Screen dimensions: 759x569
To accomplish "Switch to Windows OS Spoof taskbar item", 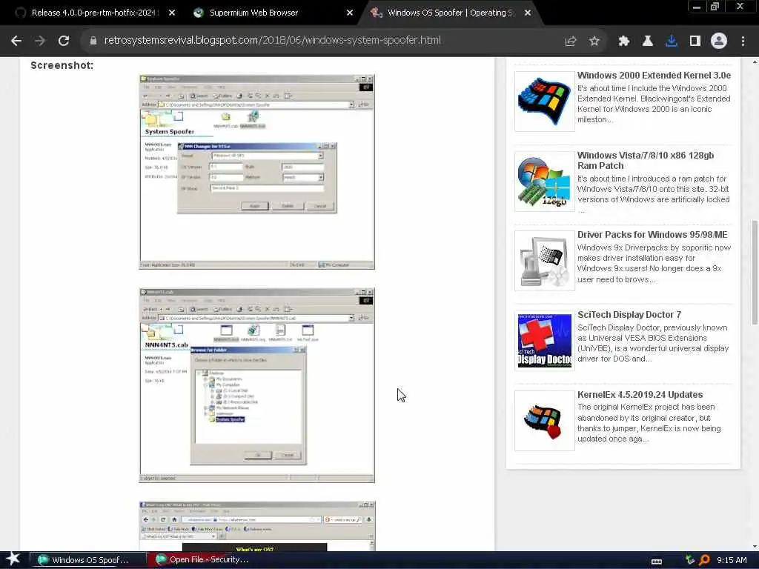I will point(88,560).
